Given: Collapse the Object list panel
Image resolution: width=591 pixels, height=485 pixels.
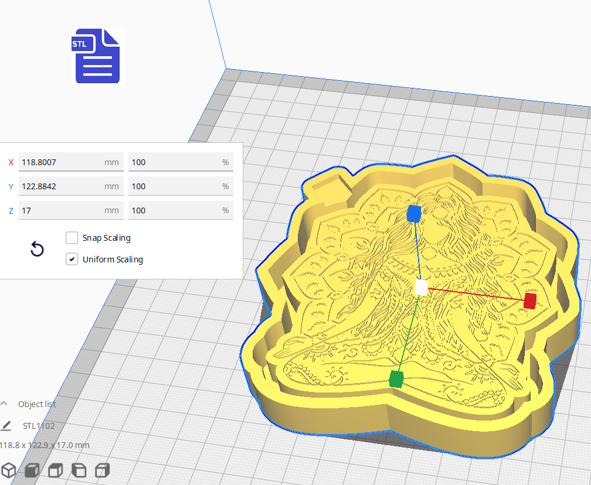Looking at the screenshot, I should [x=4, y=403].
